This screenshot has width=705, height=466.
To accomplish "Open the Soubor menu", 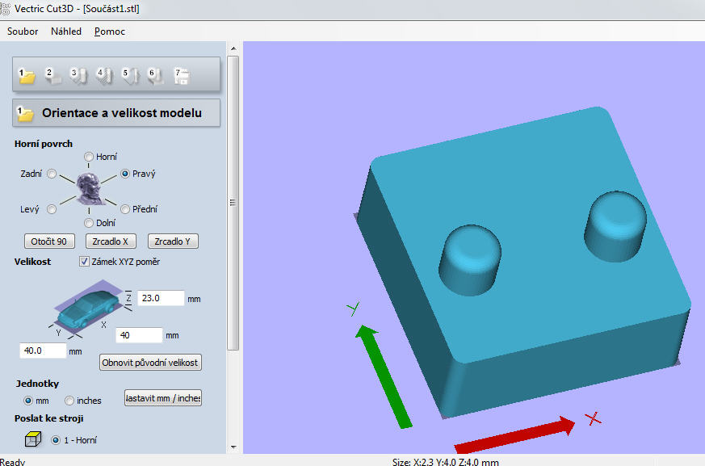I will coord(23,31).
